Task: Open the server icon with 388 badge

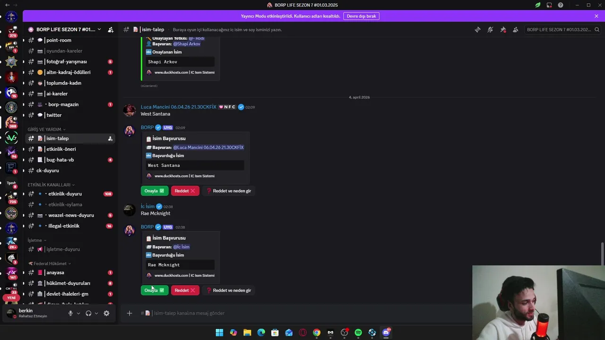Action: [11, 122]
